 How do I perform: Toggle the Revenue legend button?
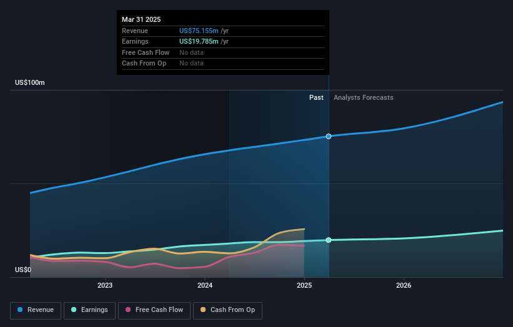(x=36, y=310)
